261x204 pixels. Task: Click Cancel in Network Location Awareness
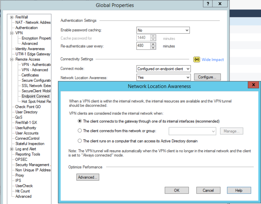point(208,190)
